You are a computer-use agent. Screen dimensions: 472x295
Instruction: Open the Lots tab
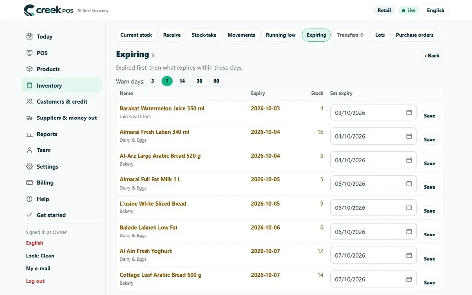tap(380, 35)
